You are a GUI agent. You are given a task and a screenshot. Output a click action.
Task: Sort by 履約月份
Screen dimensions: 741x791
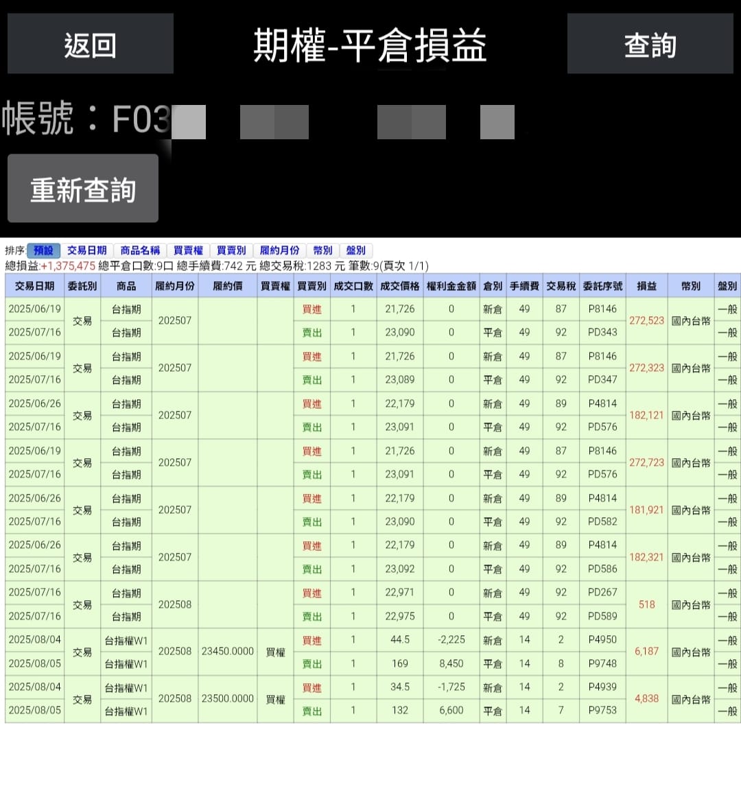[279, 250]
